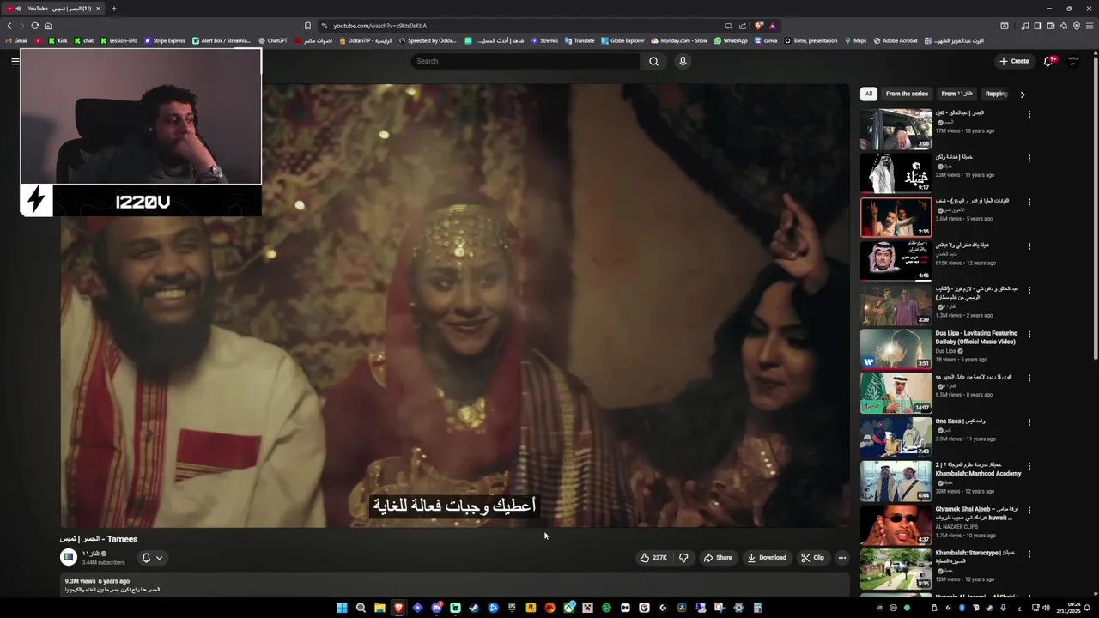Open options for Dua Lipa Levitating video

coord(1029,335)
